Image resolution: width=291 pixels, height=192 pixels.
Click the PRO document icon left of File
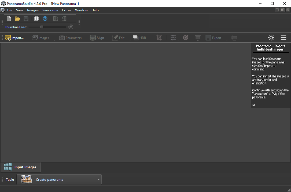click(2, 10)
